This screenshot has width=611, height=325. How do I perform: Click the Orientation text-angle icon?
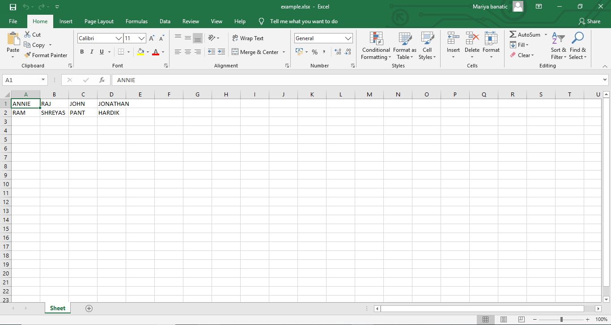pyautogui.click(x=212, y=38)
